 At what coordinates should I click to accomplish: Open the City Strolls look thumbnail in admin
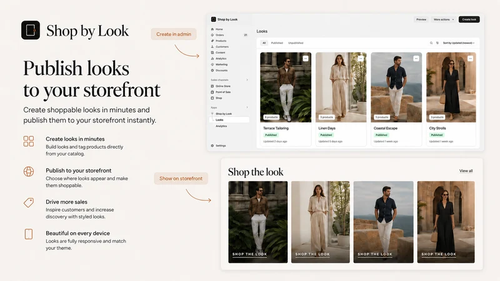click(451, 87)
